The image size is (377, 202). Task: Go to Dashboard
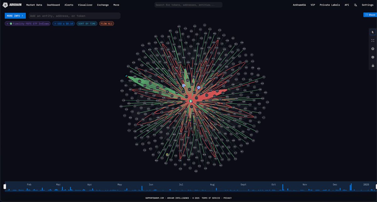click(53, 5)
